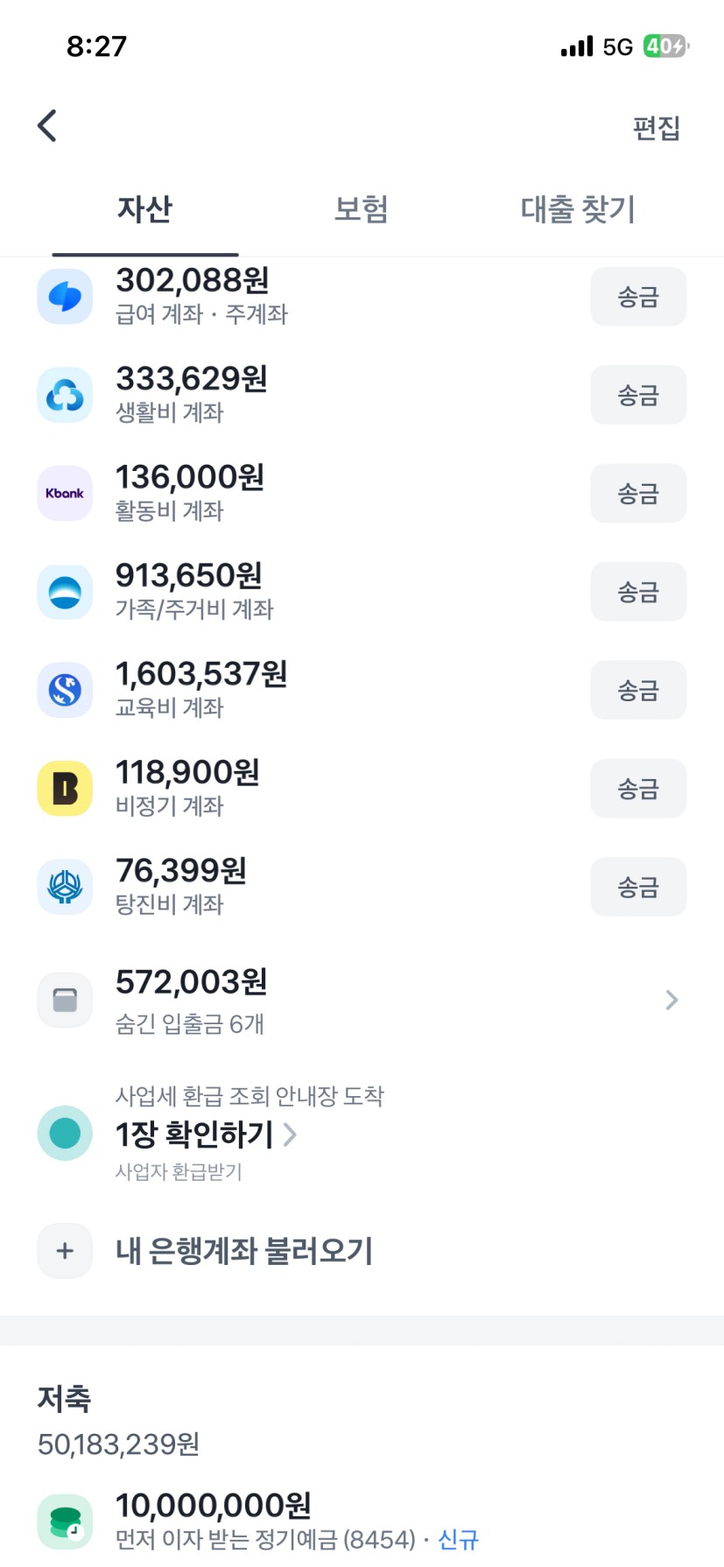Tap the green 정기예금 savings icon
724x1567 pixels.
65,1521
